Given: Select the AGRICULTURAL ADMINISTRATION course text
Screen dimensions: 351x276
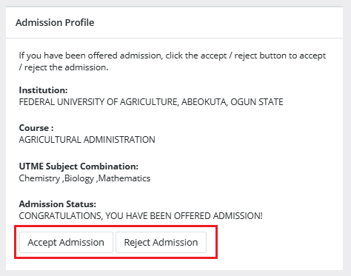Looking at the screenshot, I should pos(87,140).
